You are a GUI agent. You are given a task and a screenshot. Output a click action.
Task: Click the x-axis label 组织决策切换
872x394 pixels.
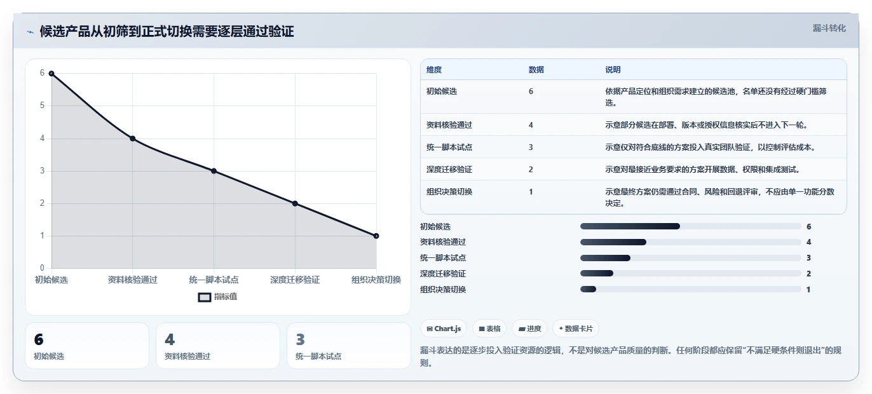376,280
